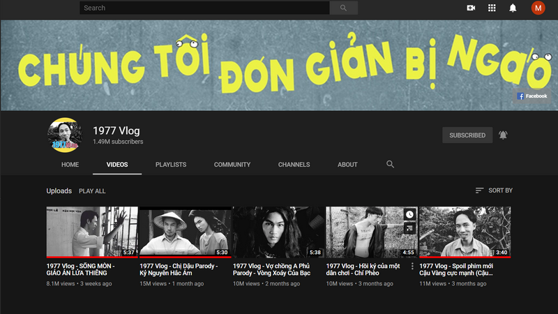Open Cậu Vàng spoil video thumbnail

point(465,232)
